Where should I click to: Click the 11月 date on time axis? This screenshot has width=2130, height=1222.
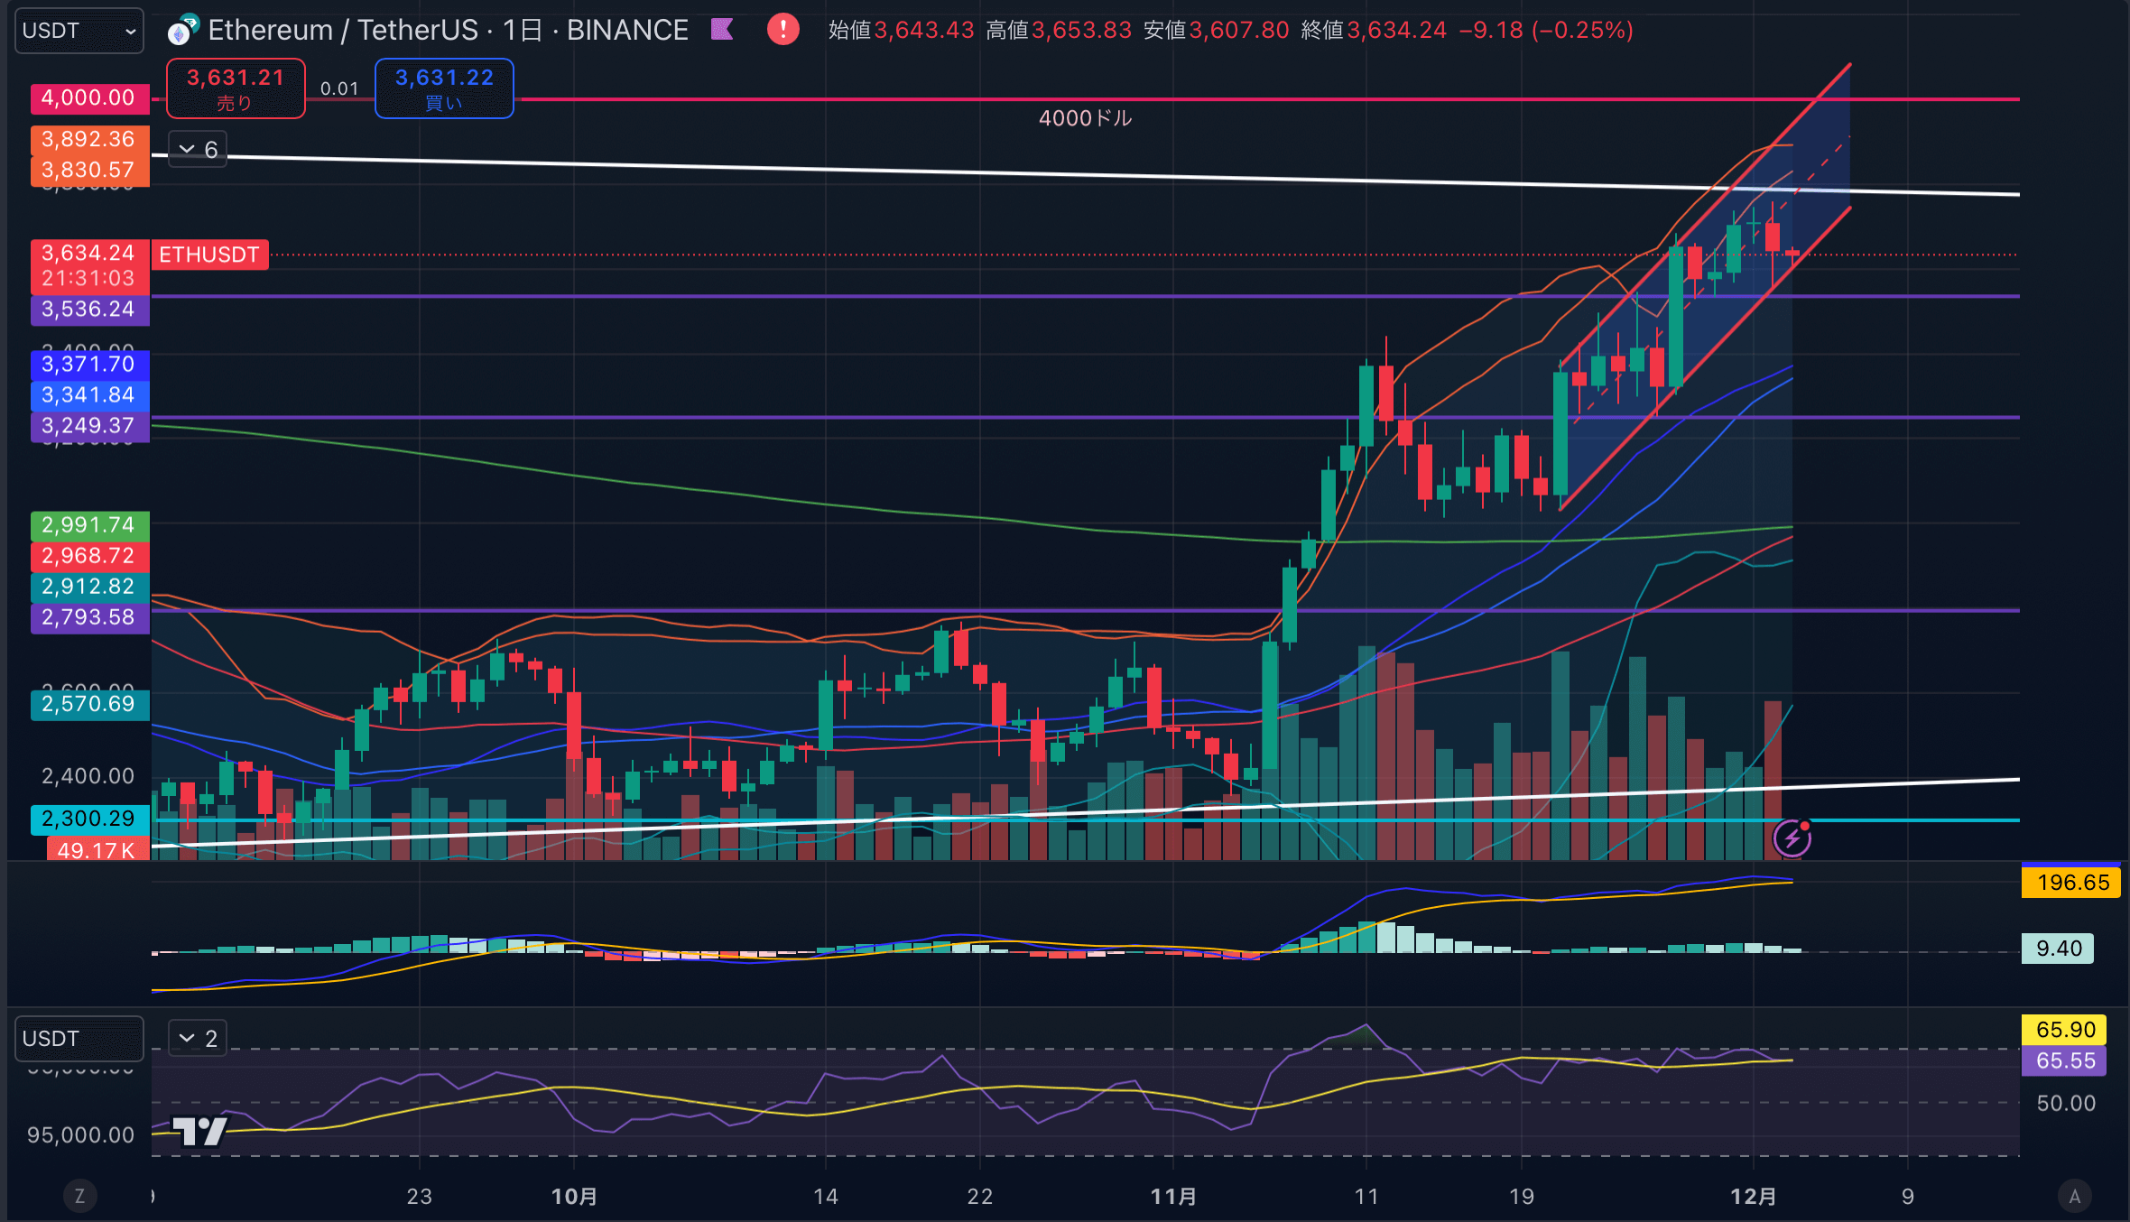[x=1173, y=1197]
